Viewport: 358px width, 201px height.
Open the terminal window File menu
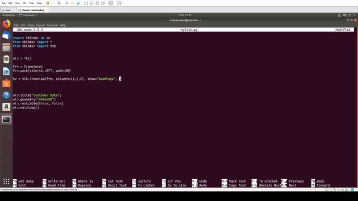(16, 25)
